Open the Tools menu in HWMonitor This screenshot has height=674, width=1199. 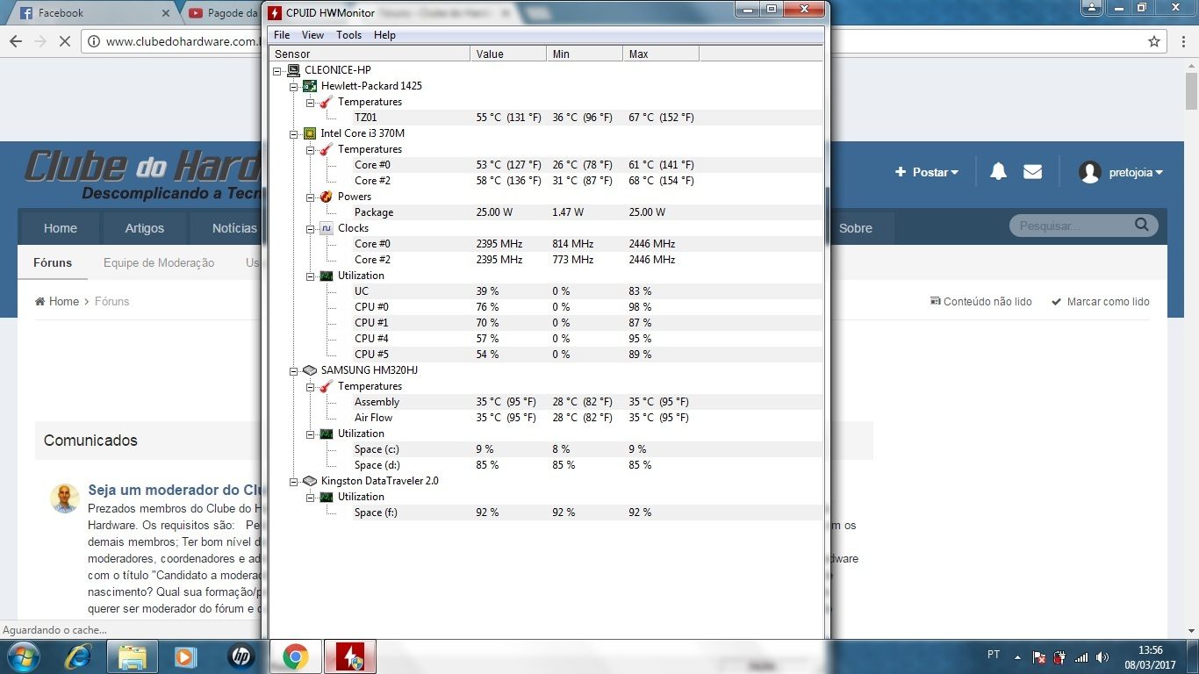point(348,35)
